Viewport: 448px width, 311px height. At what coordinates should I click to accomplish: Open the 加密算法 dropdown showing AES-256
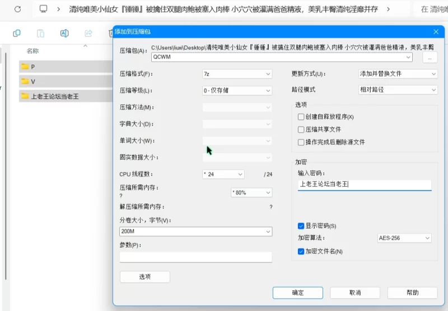404,238
